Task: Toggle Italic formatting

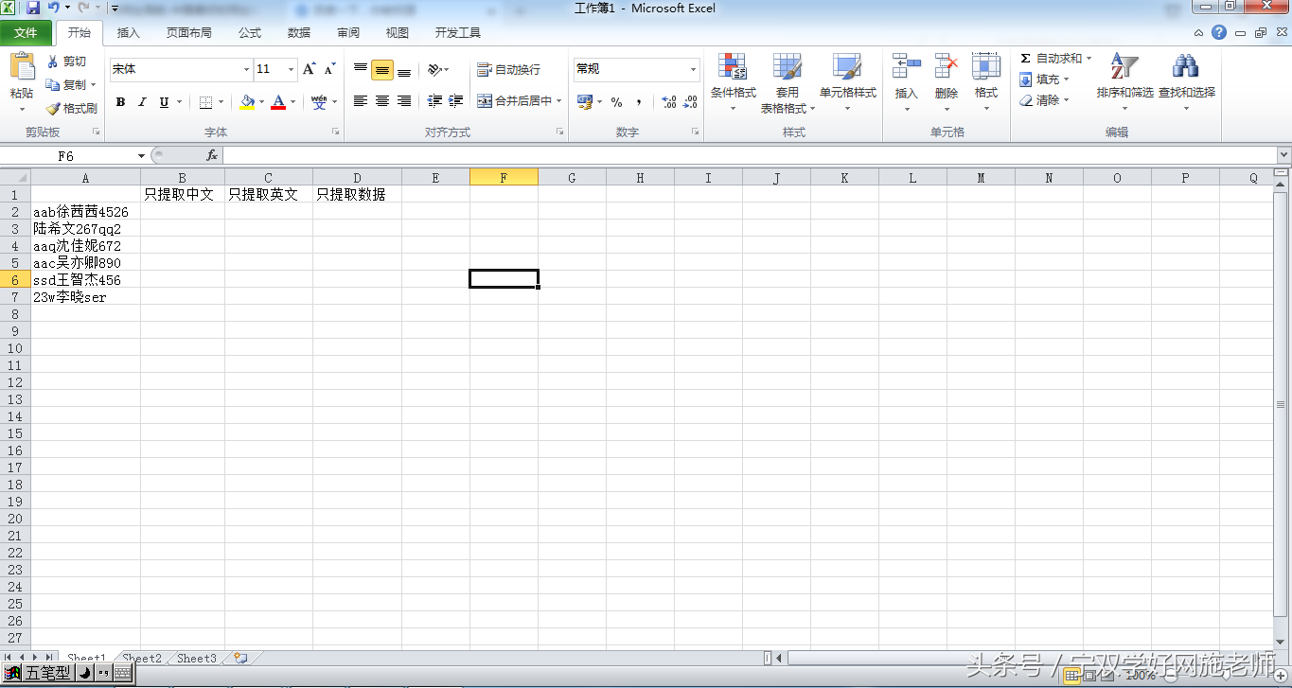Action: point(142,102)
